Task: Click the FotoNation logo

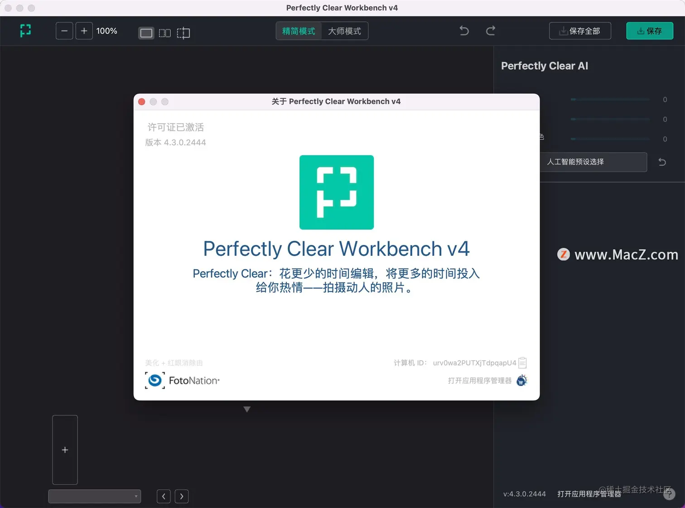Action: [182, 381]
